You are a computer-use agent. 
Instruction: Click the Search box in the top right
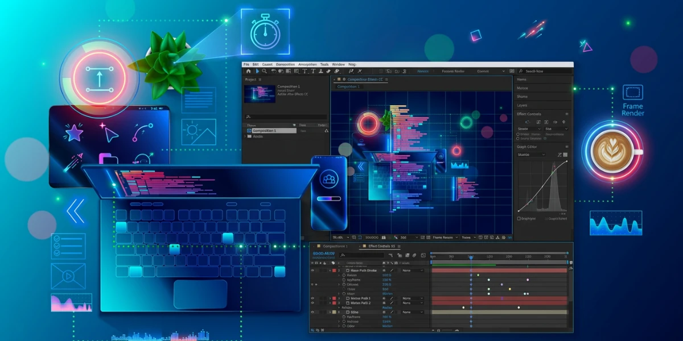(545, 71)
